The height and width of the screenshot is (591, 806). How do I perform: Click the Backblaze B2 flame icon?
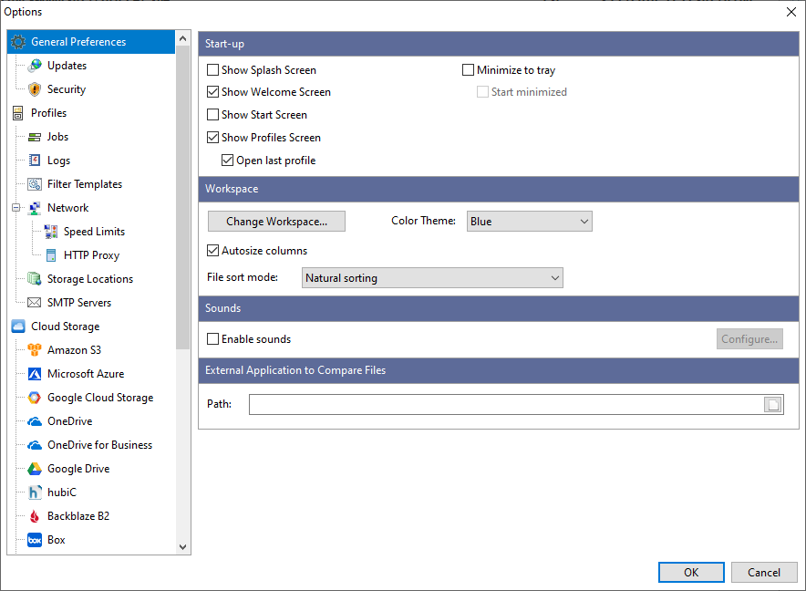click(x=35, y=516)
